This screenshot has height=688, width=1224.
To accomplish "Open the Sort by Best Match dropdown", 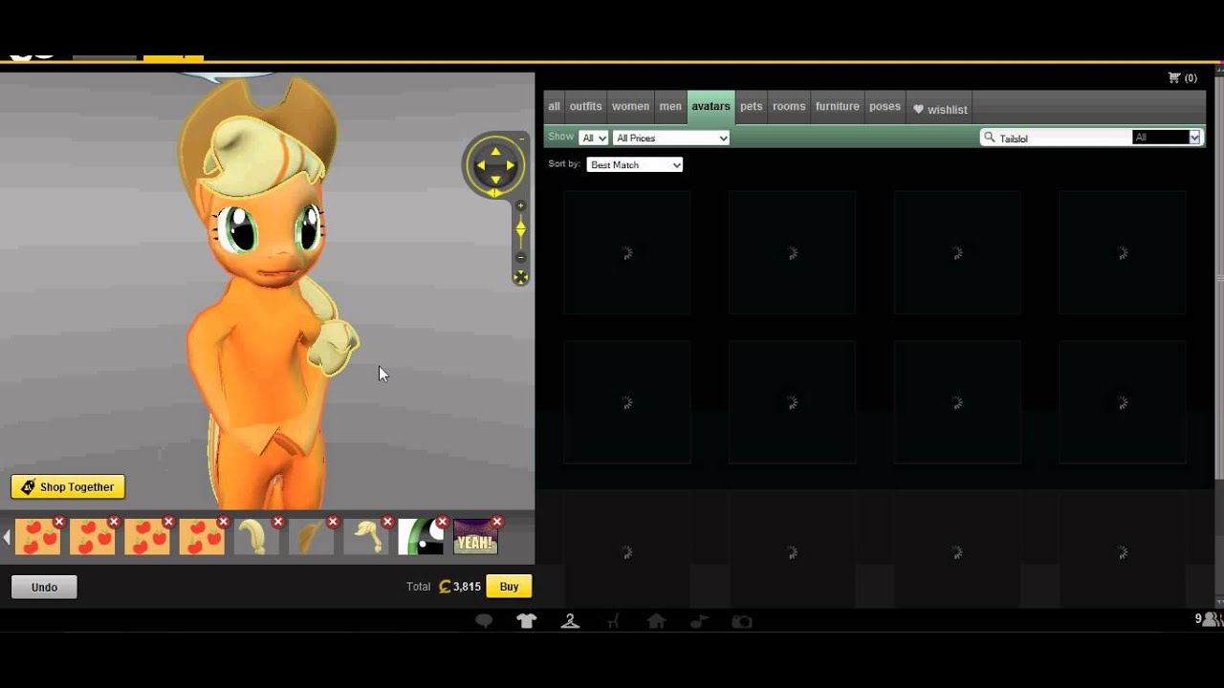I will (x=635, y=164).
